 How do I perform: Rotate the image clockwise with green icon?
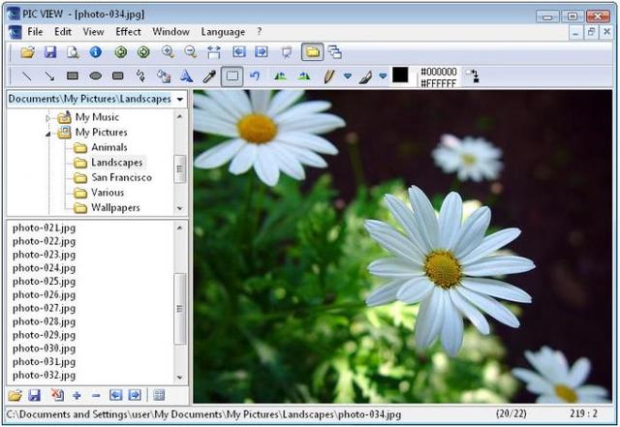coord(143,51)
